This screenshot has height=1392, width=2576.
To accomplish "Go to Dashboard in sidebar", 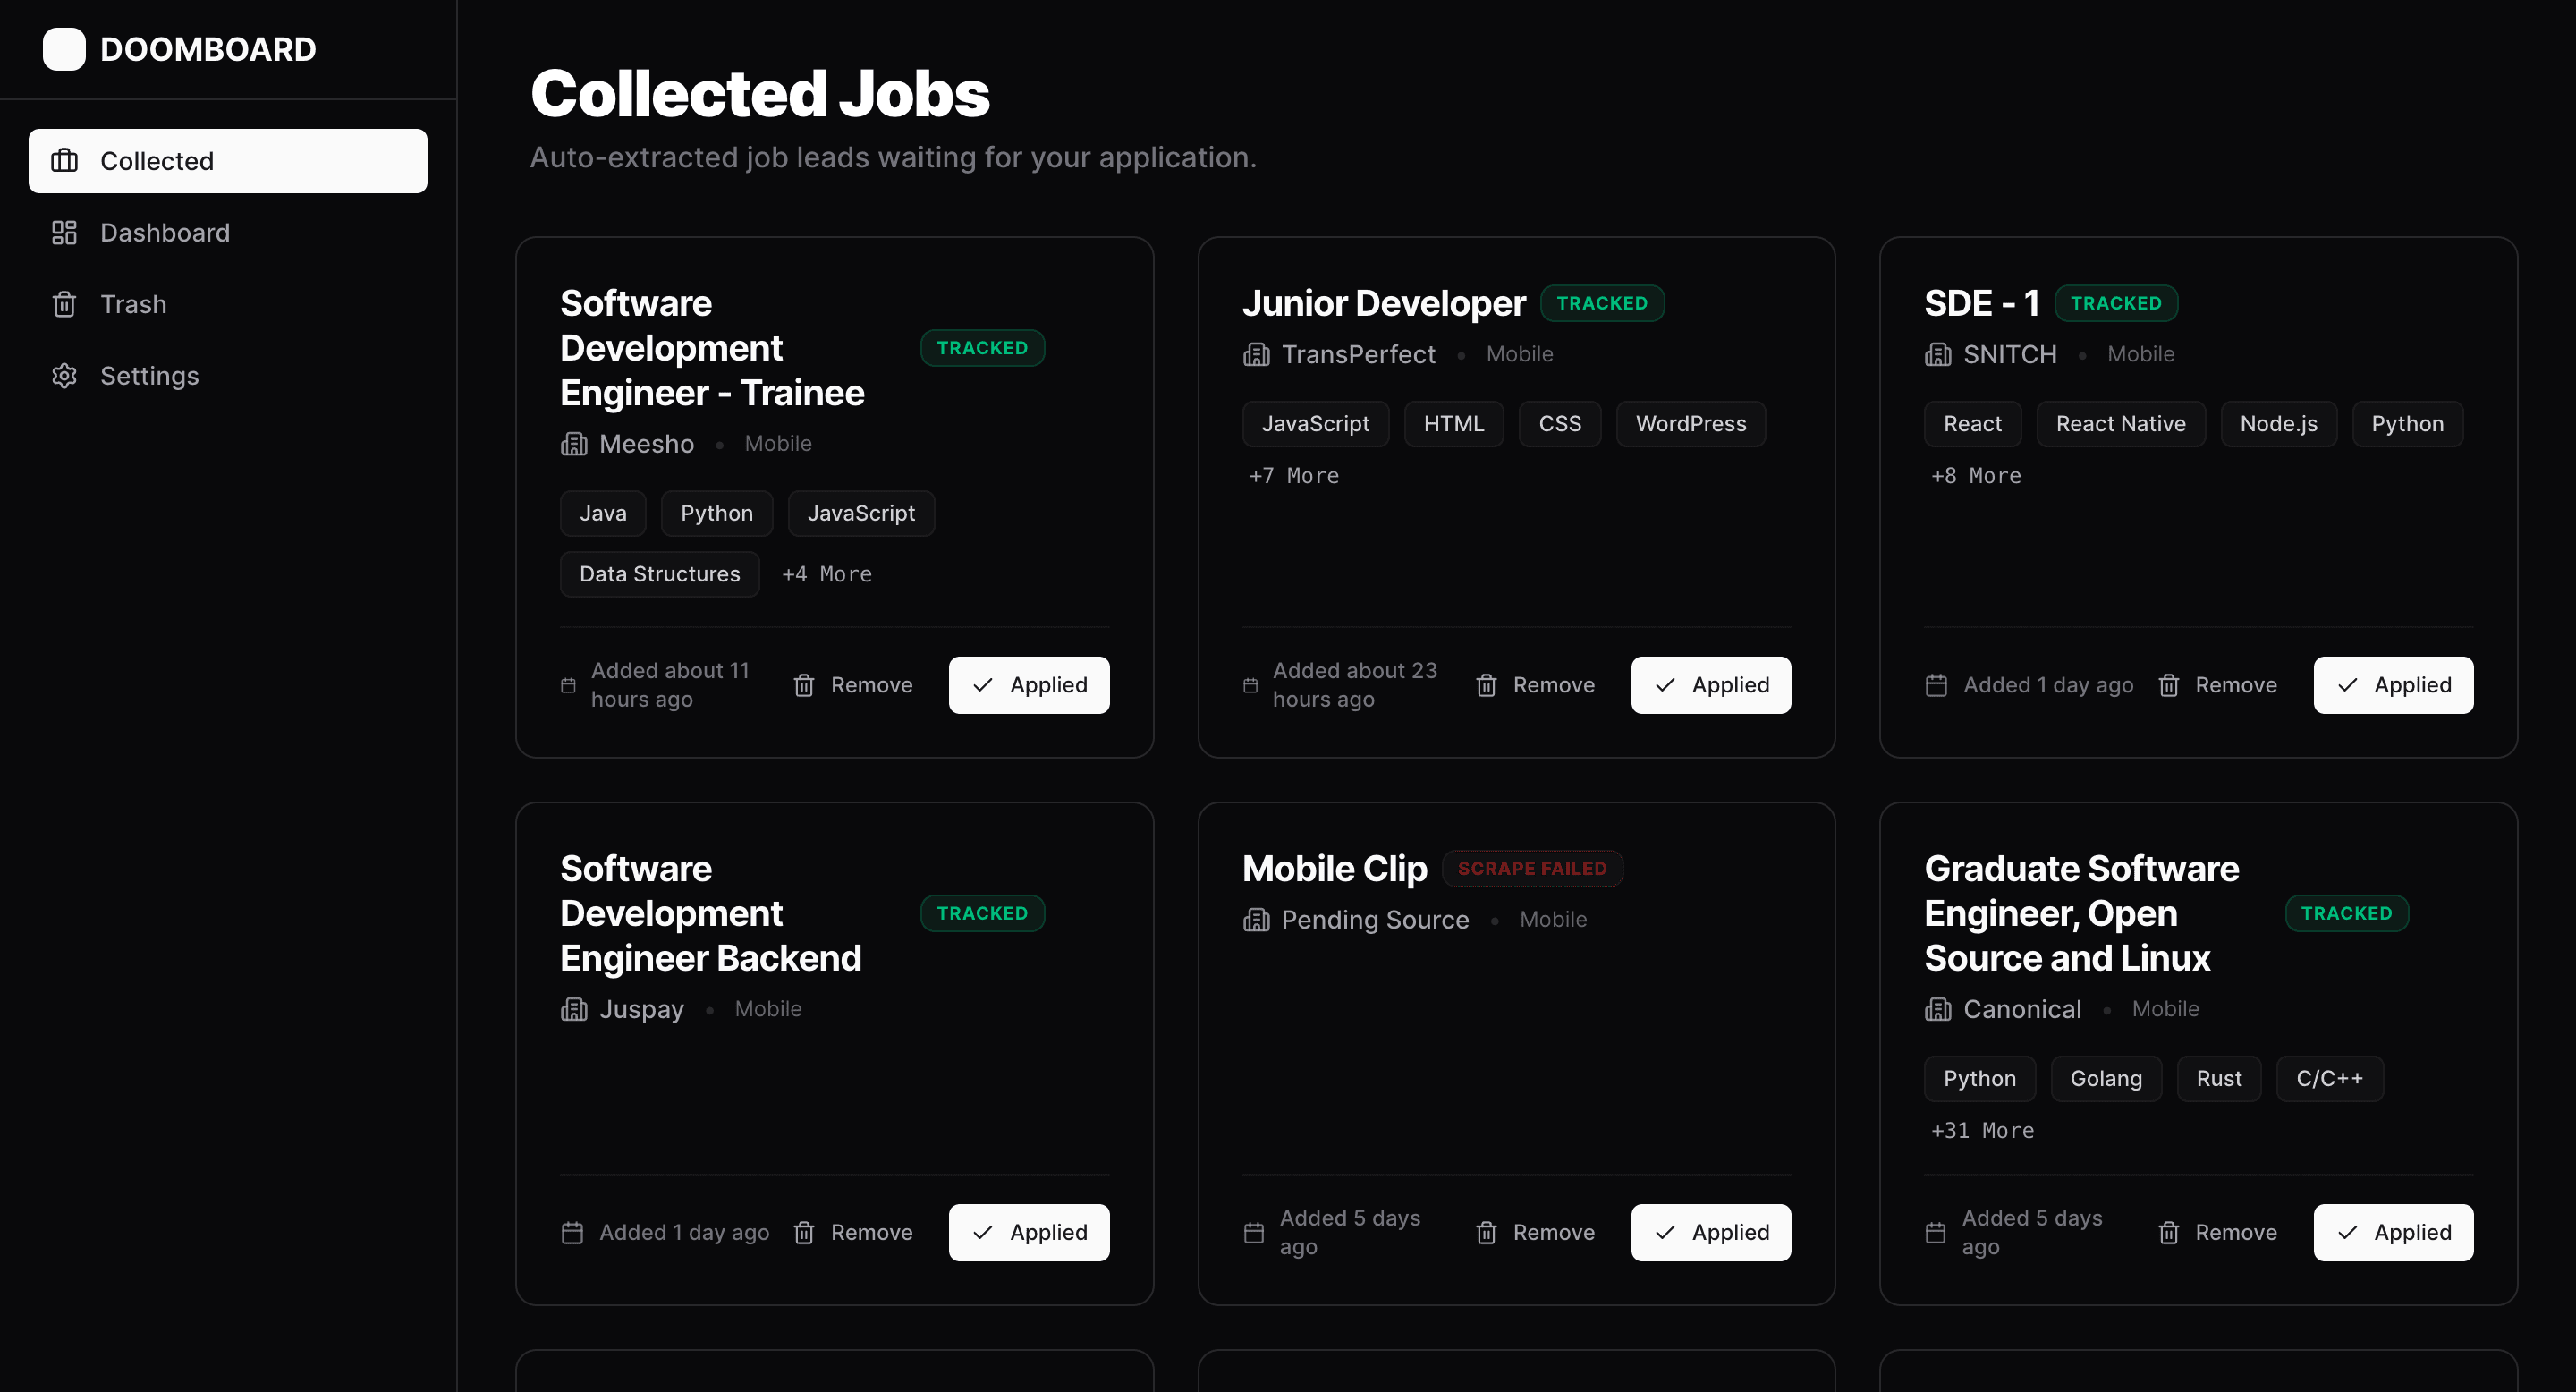I will (165, 233).
